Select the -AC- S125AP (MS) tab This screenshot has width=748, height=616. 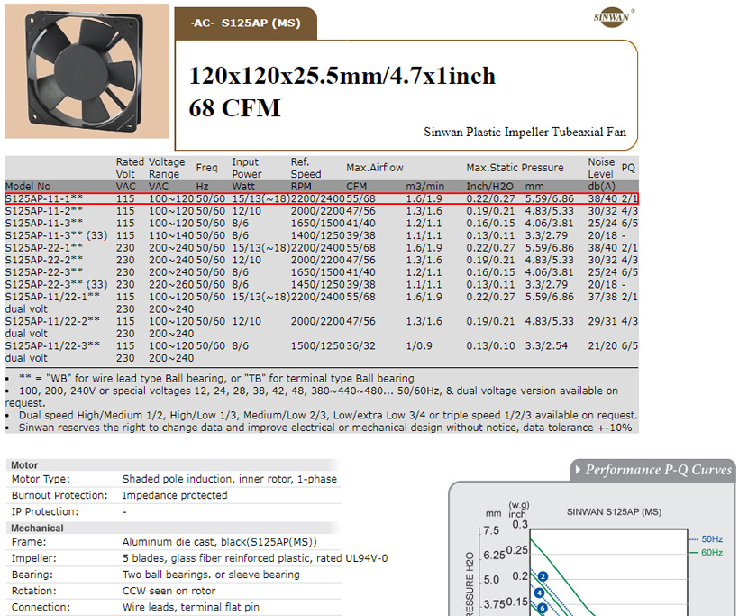[246, 23]
